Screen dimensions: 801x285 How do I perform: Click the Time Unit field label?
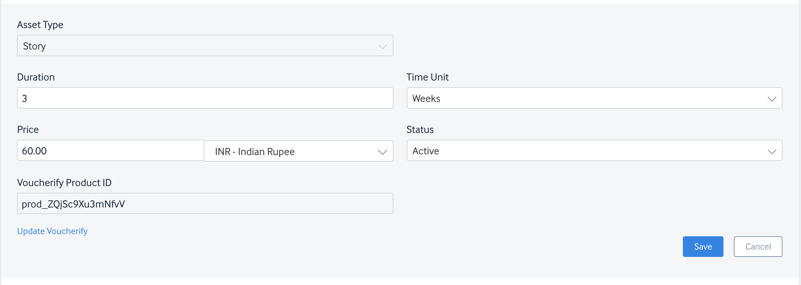point(427,77)
